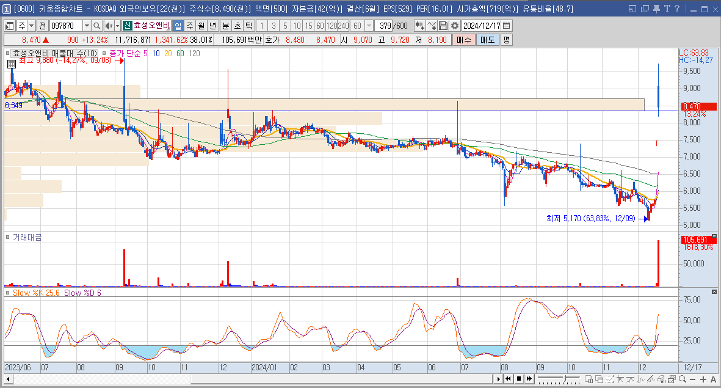Toggle the sound speaker icon
721x388 pixels.
pyautogui.click(x=109, y=26)
